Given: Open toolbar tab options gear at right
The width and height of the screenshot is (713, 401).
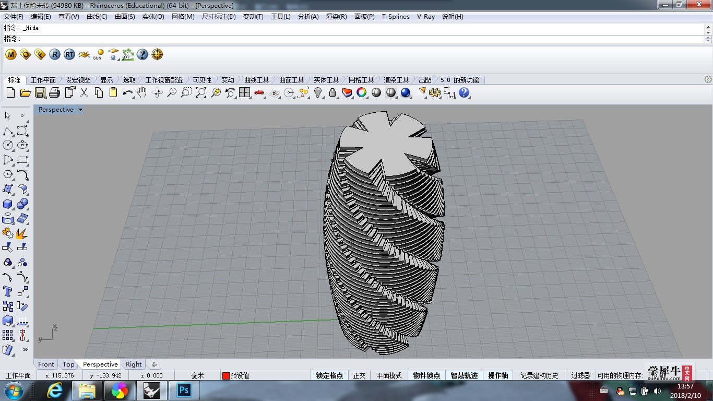Looking at the screenshot, I should coord(708,80).
